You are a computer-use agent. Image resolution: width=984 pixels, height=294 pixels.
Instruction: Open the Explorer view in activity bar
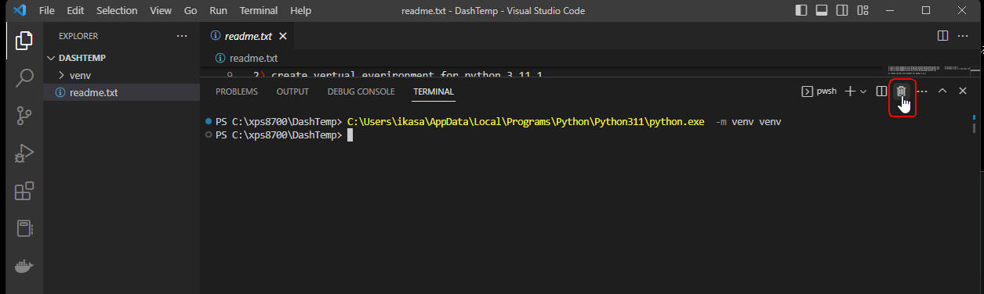click(x=24, y=40)
